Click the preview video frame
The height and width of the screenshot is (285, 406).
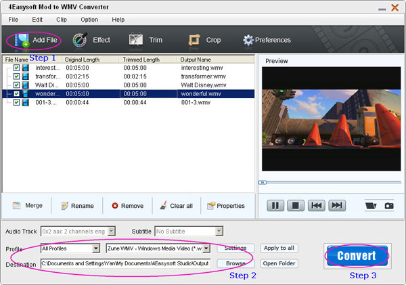(331, 119)
